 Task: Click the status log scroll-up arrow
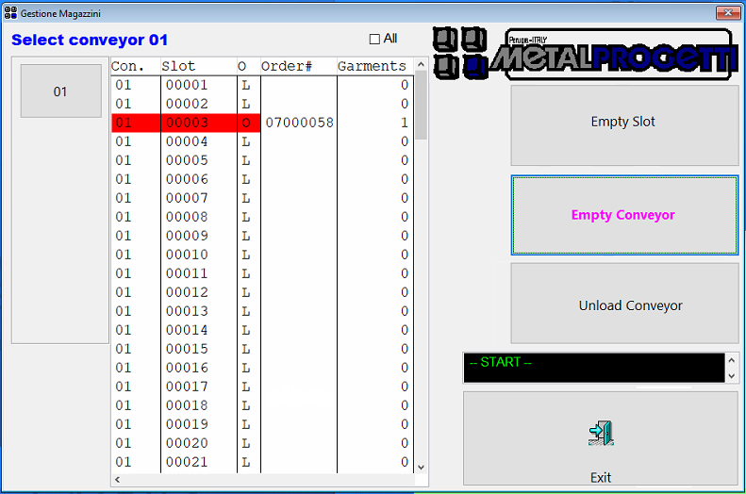click(x=731, y=360)
